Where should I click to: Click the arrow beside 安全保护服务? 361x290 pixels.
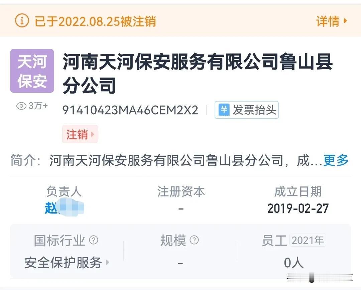(x=107, y=262)
